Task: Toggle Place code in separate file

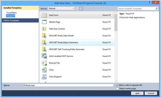Action: point(117,85)
